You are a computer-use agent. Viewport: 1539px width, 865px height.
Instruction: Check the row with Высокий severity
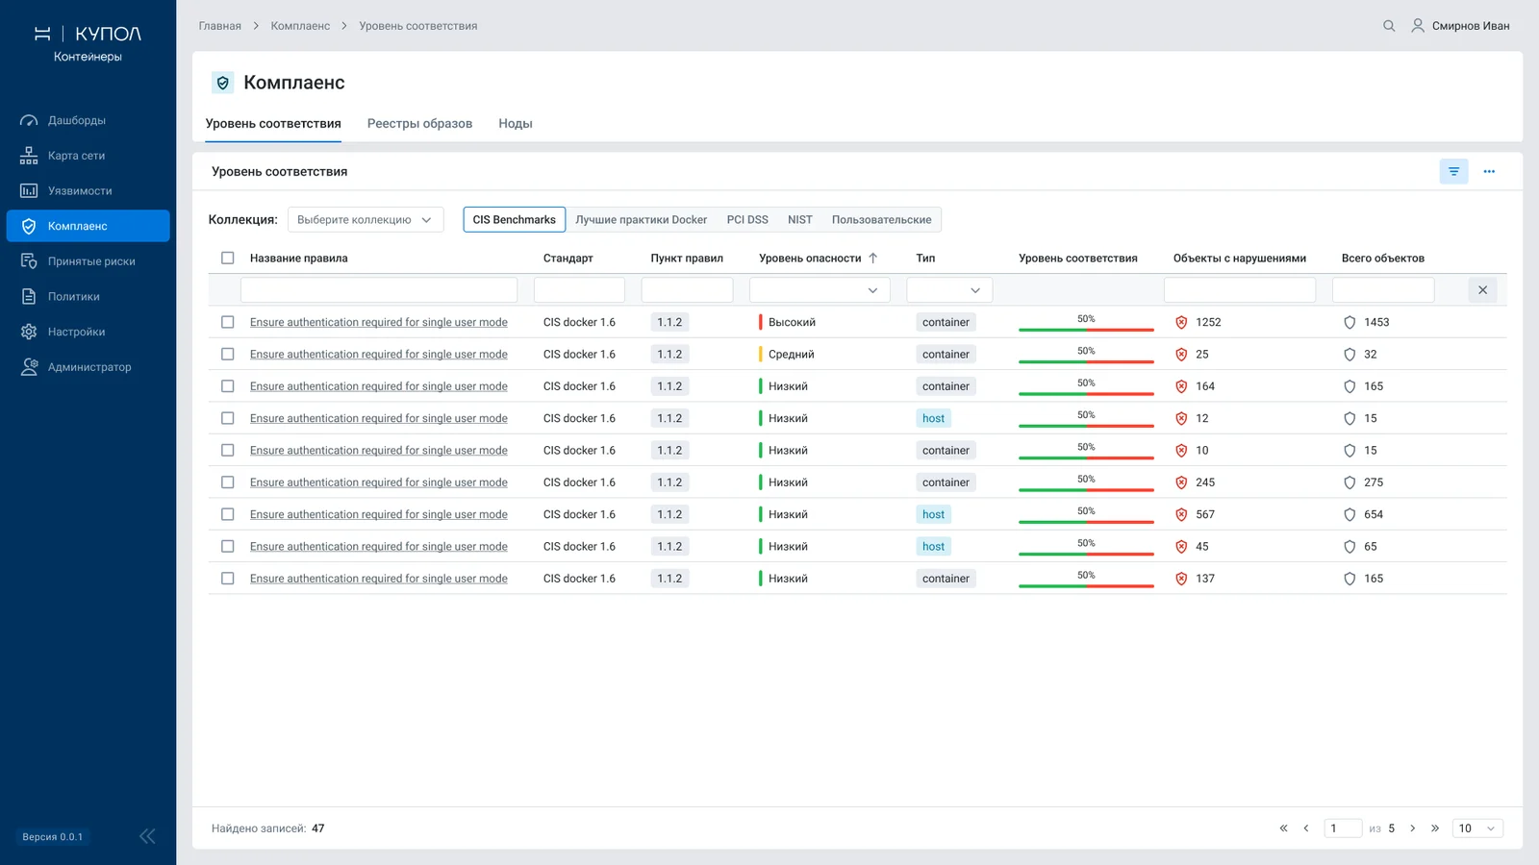coord(228,322)
